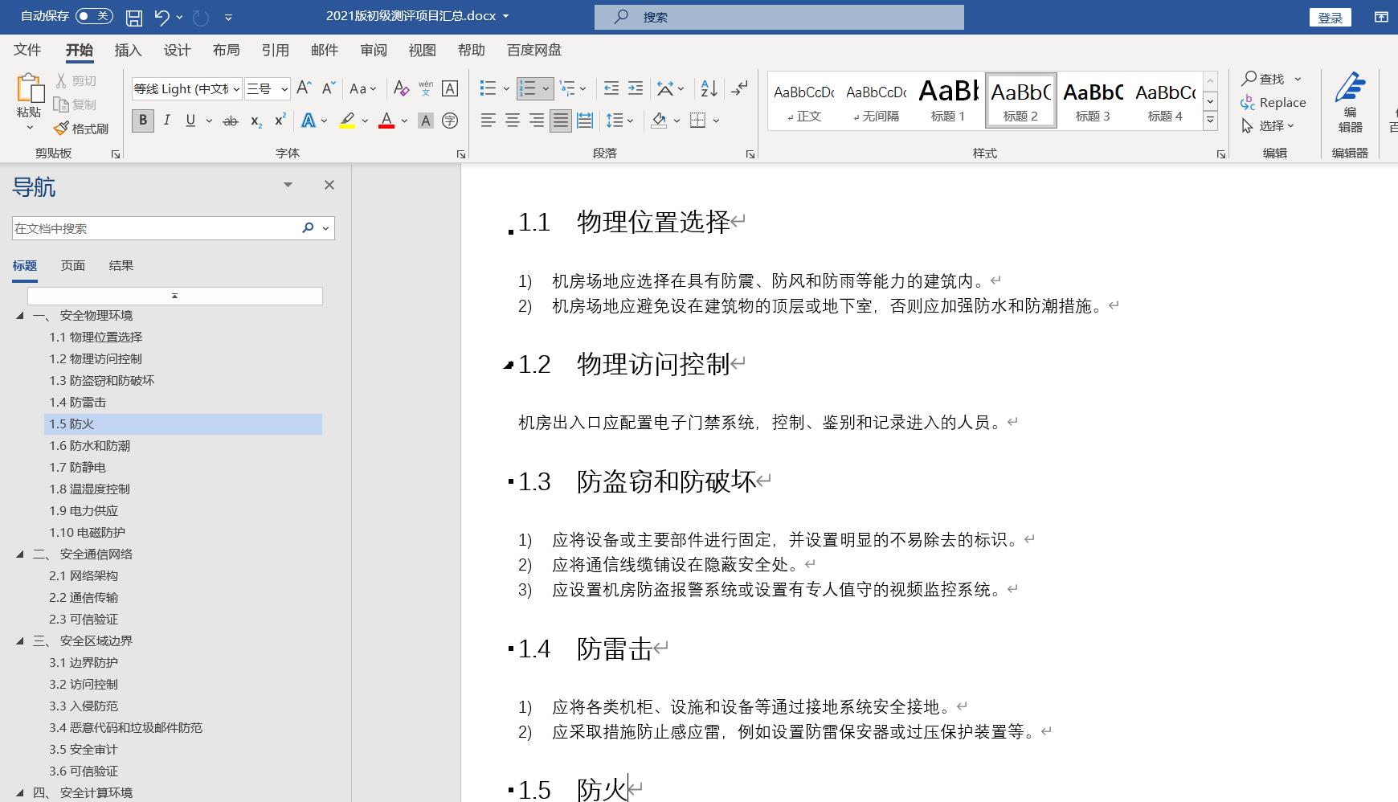Collapse 二、安全通信网络 heading in navigation
Viewport: 1398px width, 802px height.
point(20,554)
